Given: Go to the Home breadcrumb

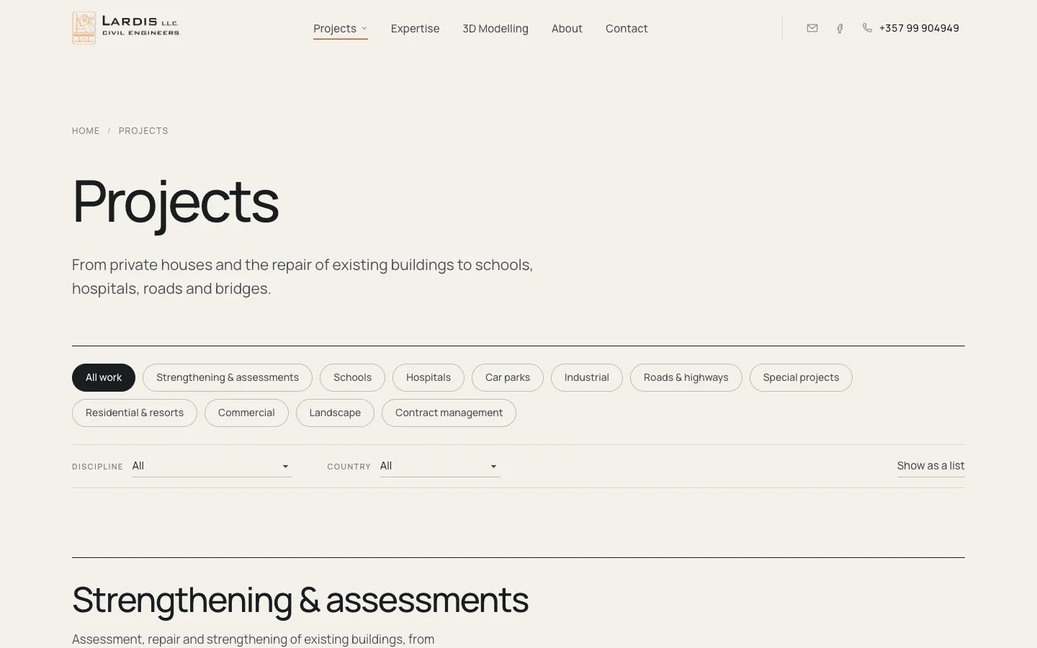Looking at the screenshot, I should click(x=86, y=131).
